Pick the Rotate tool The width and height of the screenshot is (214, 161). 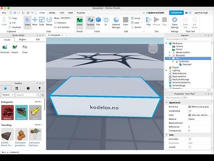pos(49,21)
